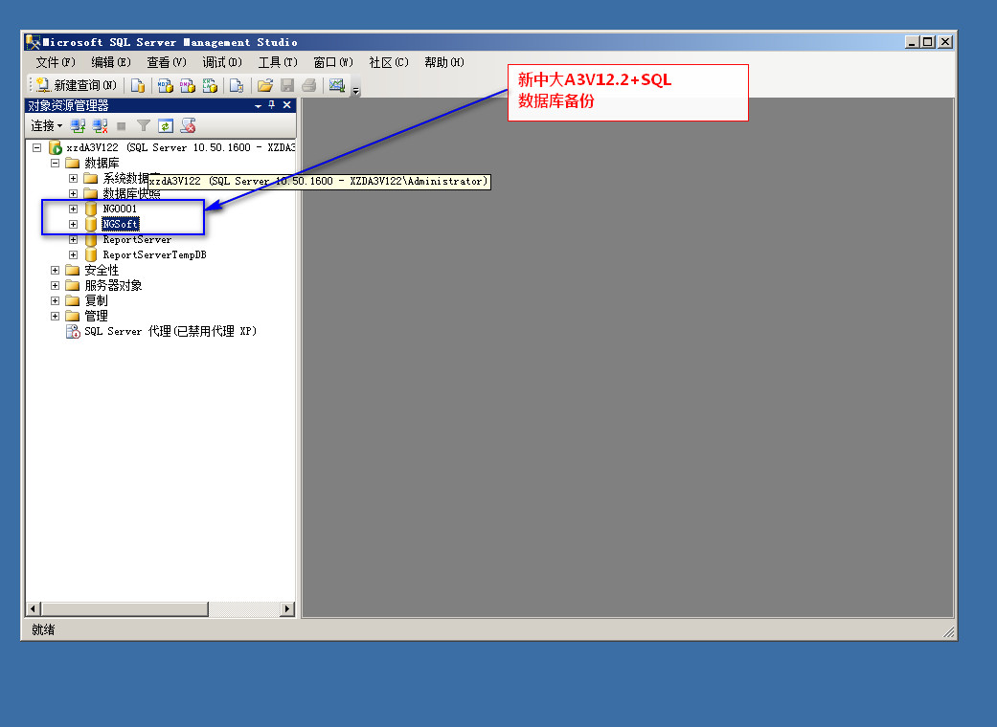Open the 工具(T) menu
Image resolution: width=997 pixels, height=727 pixels.
point(278,62)
